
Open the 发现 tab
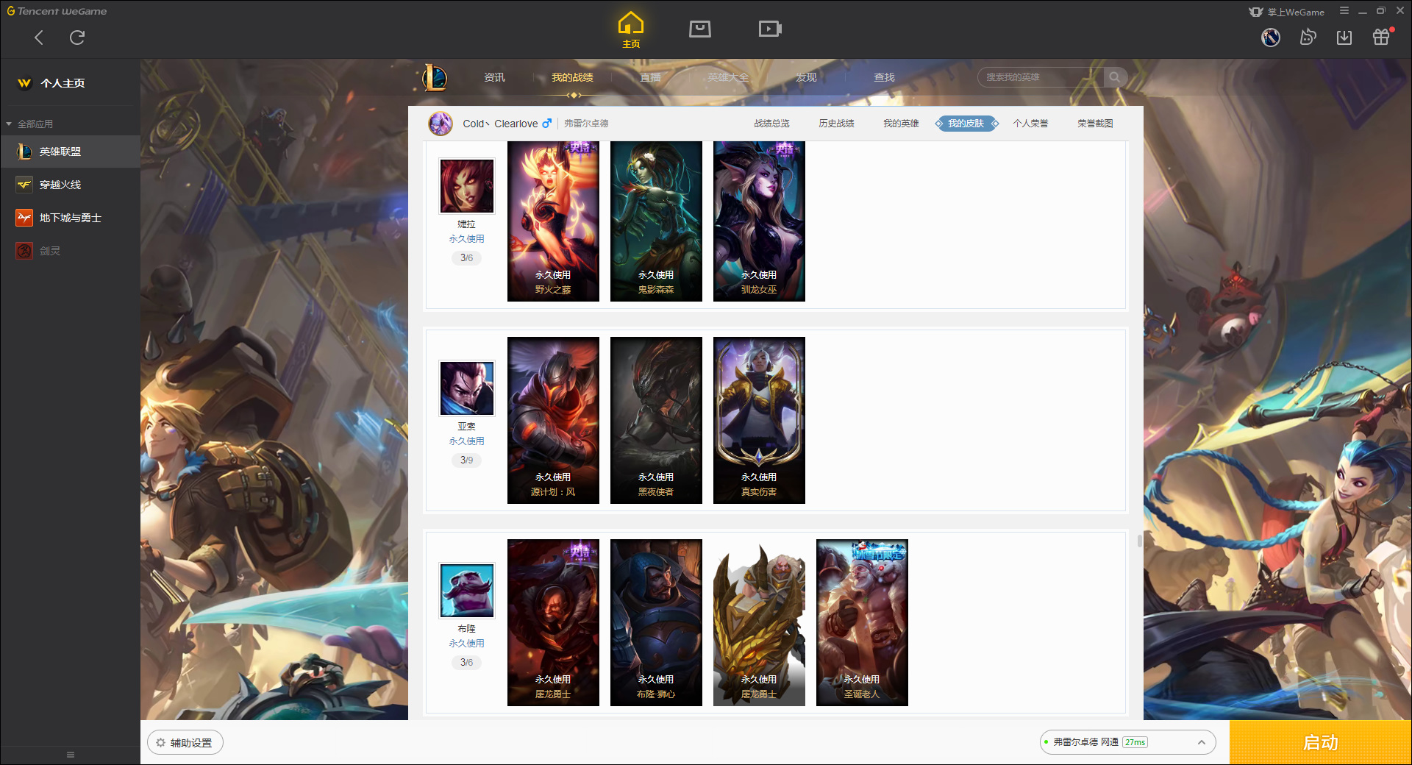pos(806,77)
